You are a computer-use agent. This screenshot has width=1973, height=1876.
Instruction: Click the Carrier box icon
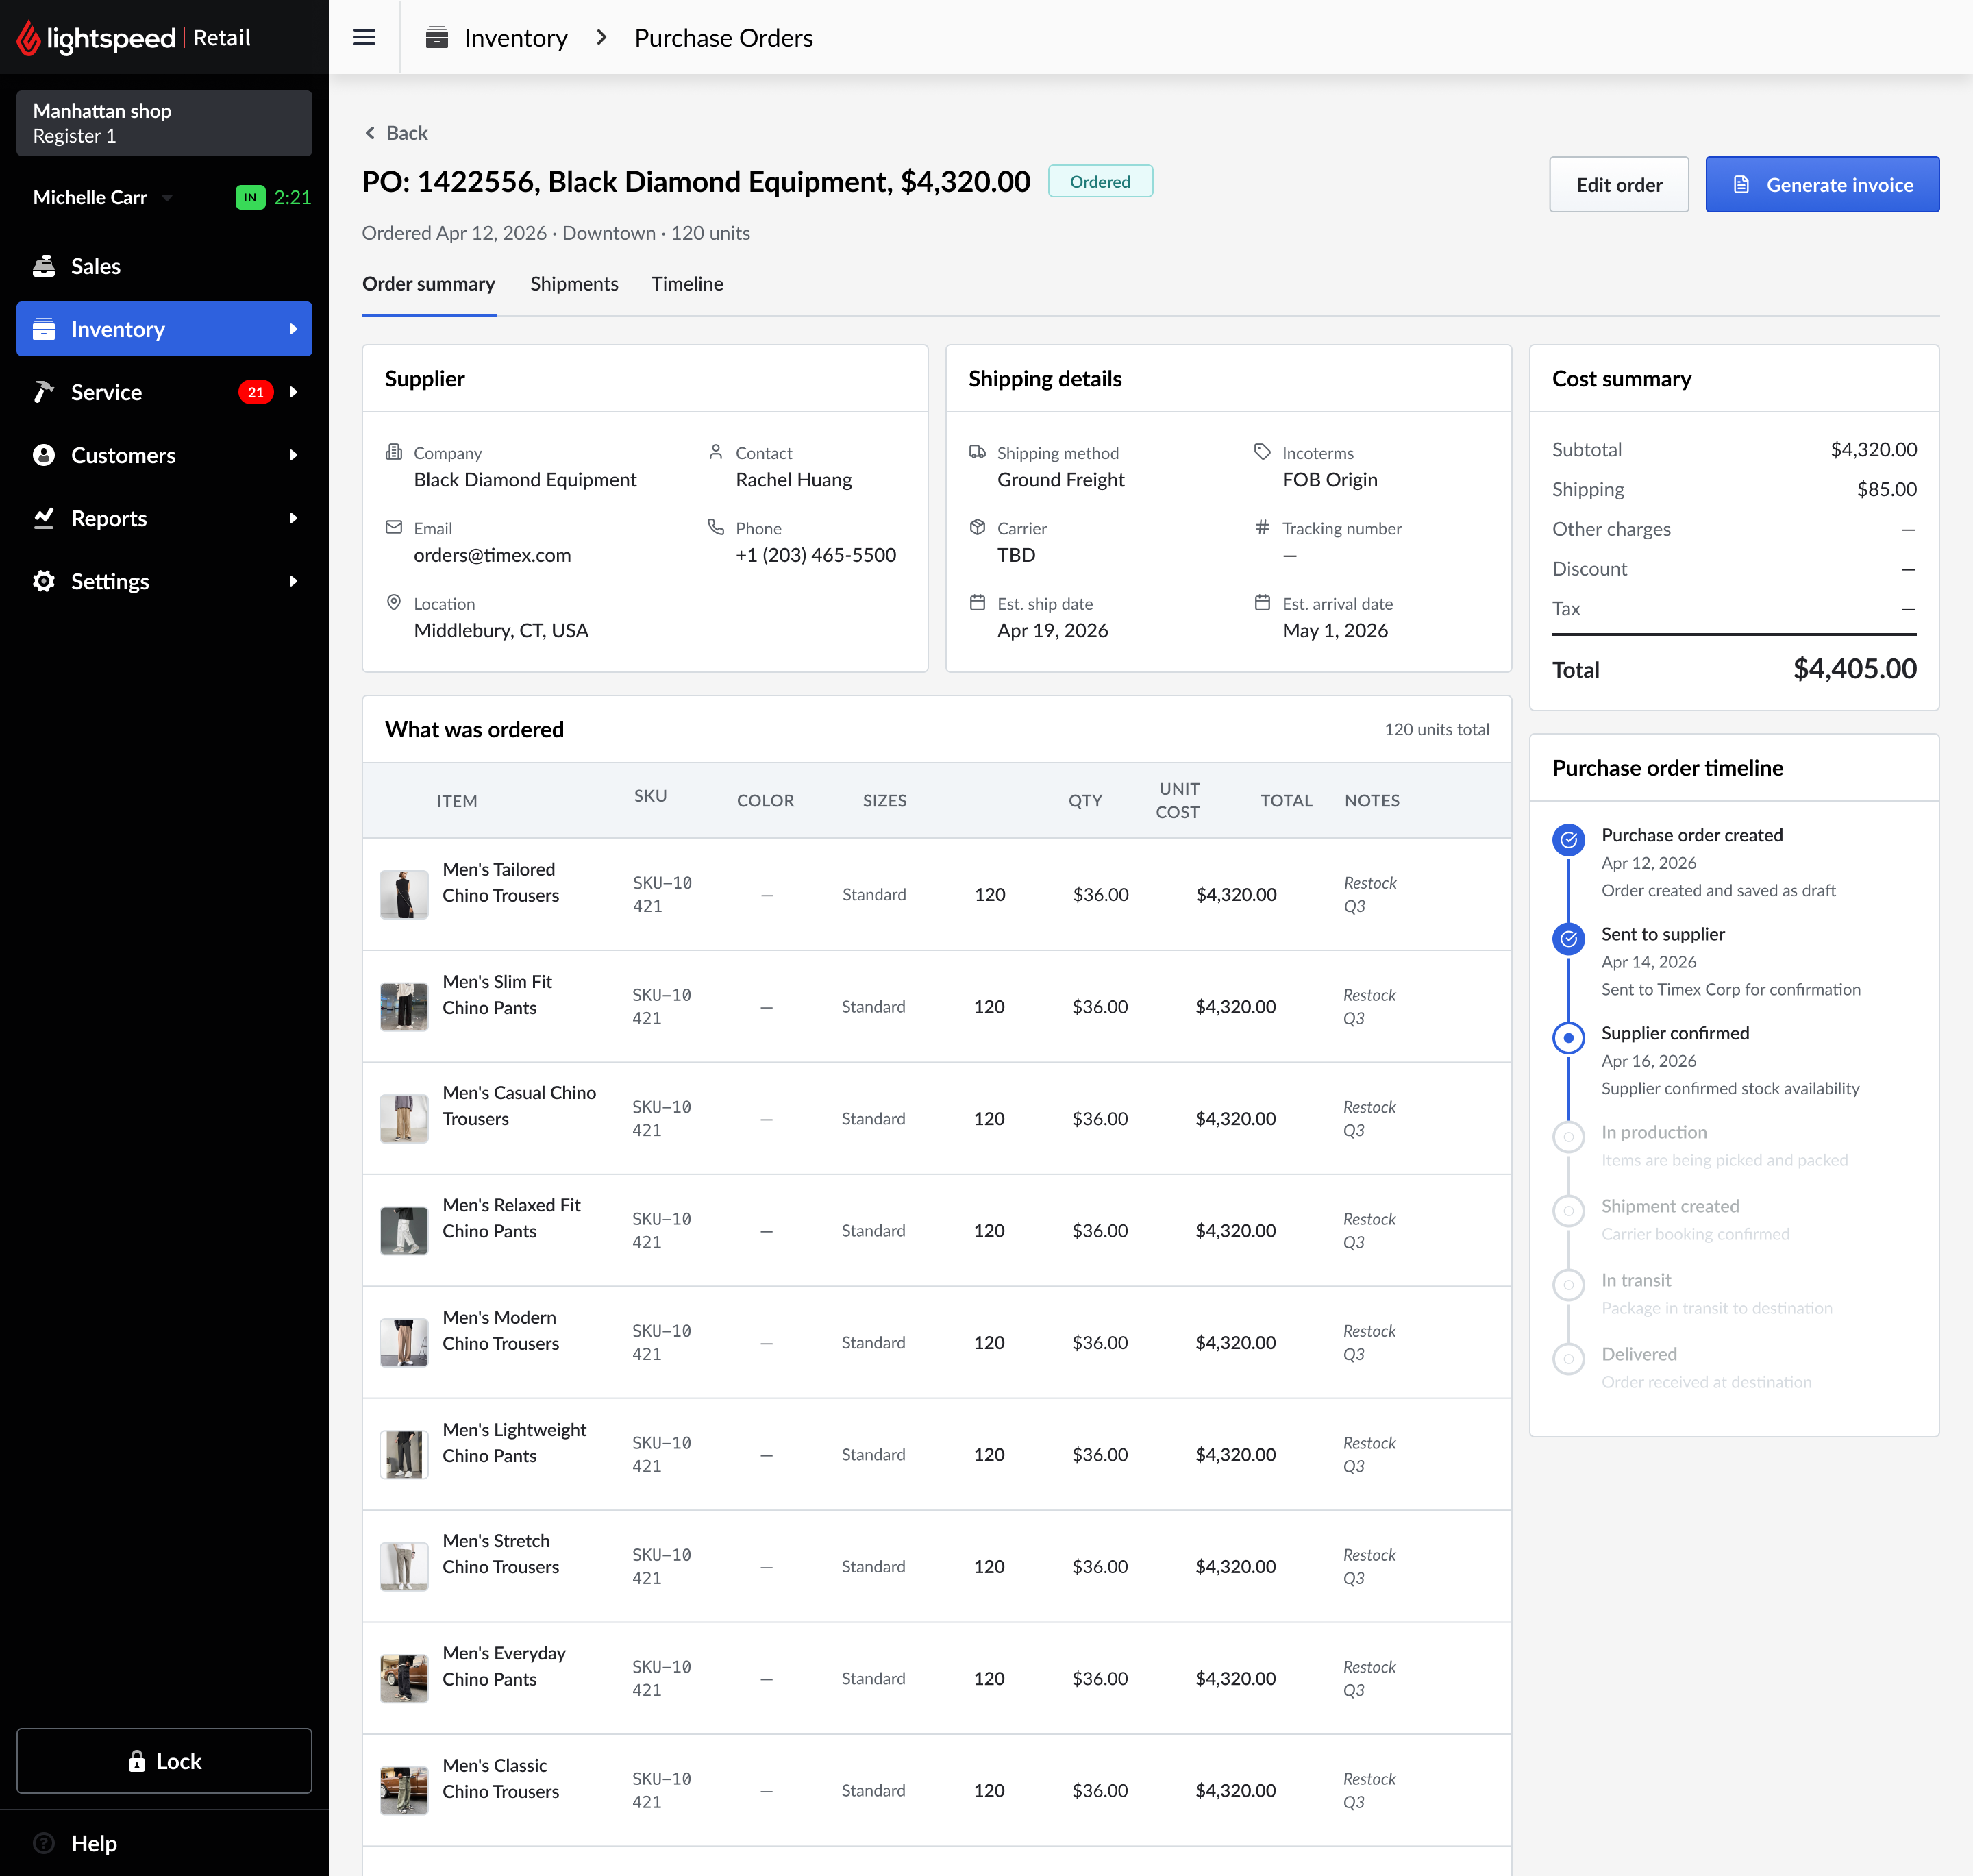[x=978, y=527]
